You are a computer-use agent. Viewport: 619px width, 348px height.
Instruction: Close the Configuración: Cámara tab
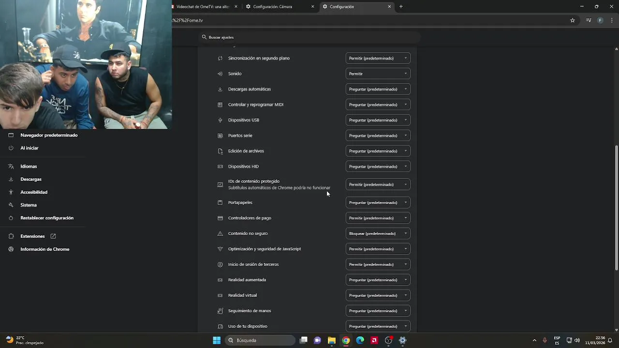(x=313, y=7)
